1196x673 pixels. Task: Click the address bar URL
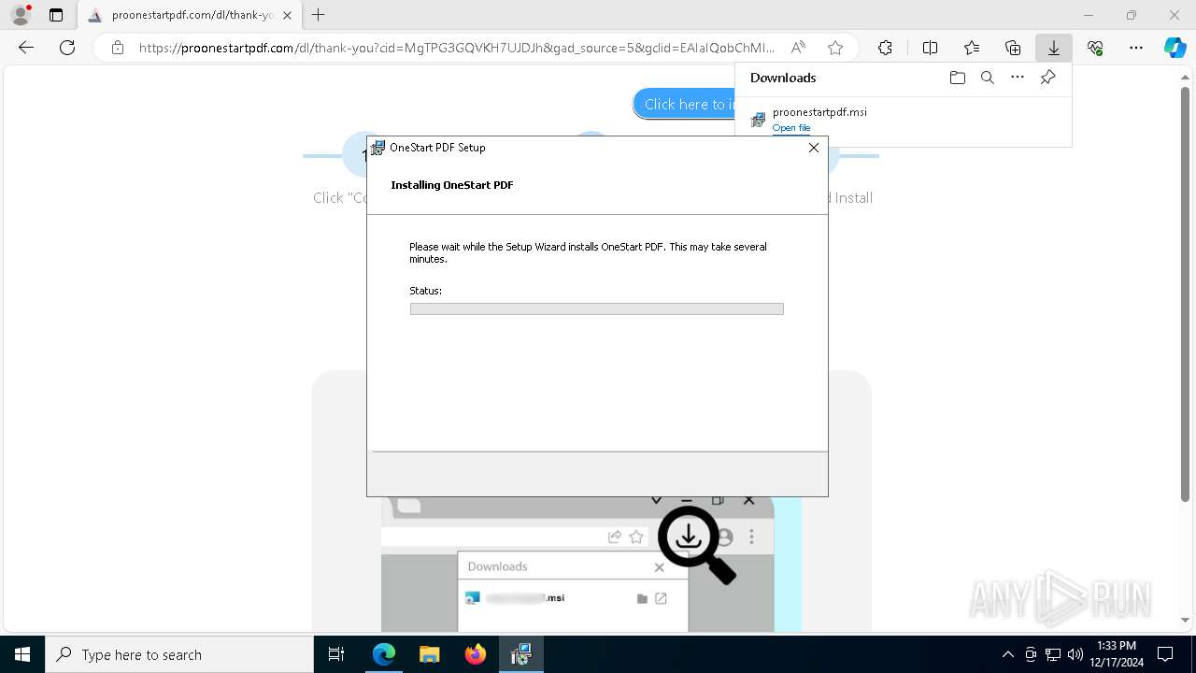point(457,48)
